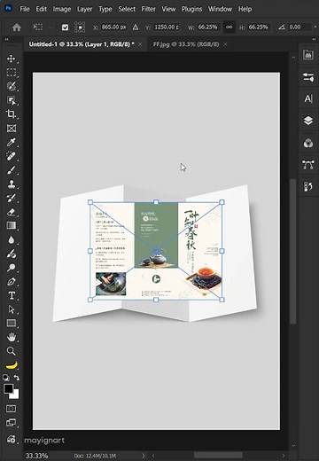The width and height of the screenshot is (319, 461).
Task: Click the Y position field
Action: [167, 27]
